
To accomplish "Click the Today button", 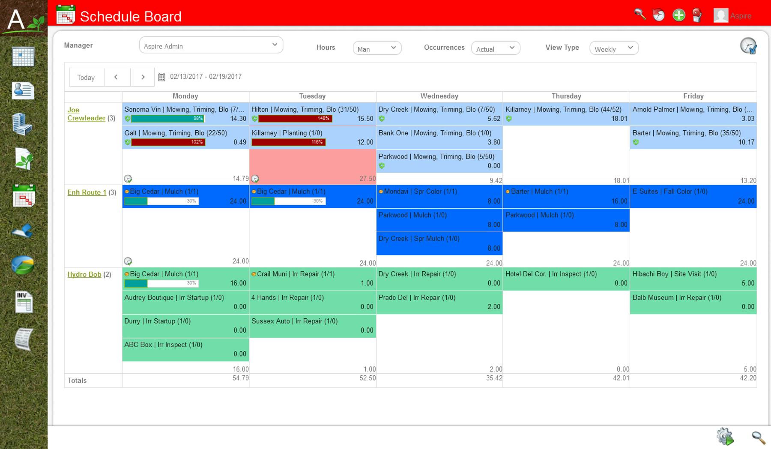I will click(x=86, y=78).
